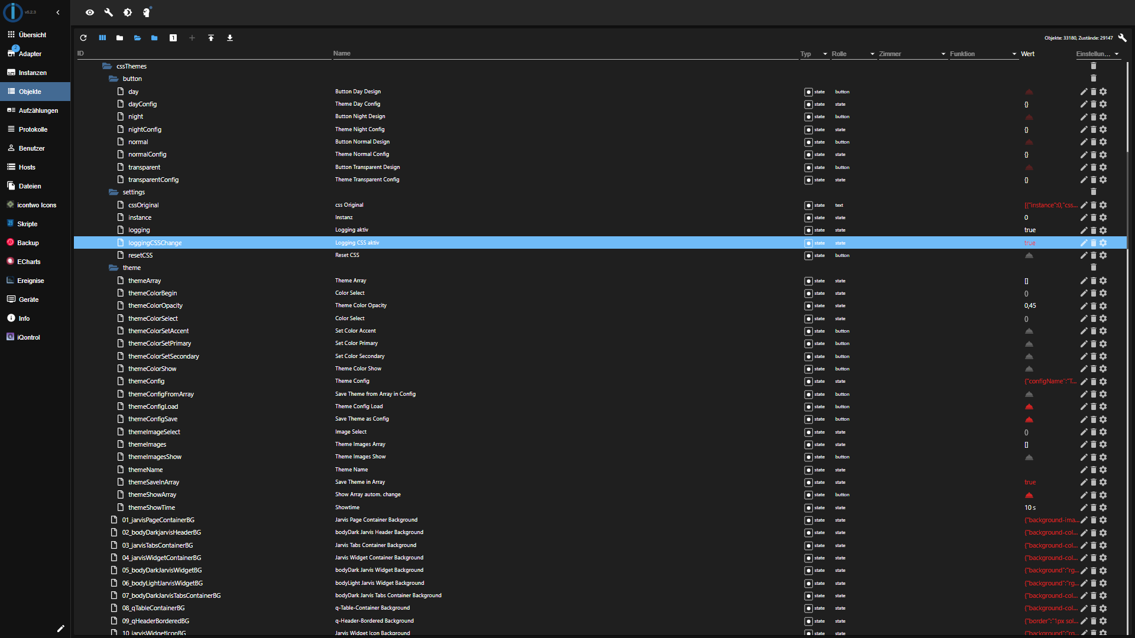This screenshot has width=1135, height=638.
Task: Click the ioBroker logo
Action: pos(13,12)
